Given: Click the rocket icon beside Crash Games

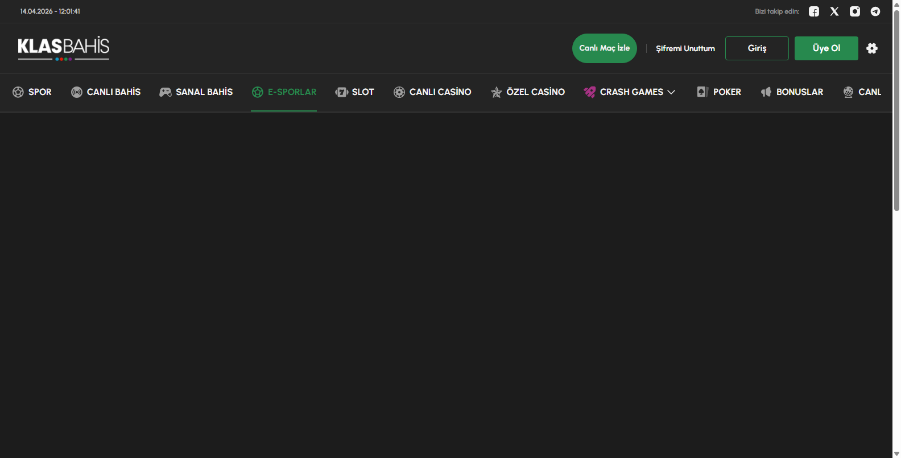Looking at the screenshot, I should point(589,92).
